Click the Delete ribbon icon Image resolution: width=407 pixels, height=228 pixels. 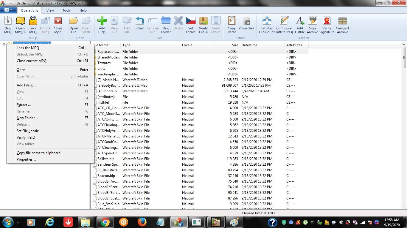[x=178, y=23]
